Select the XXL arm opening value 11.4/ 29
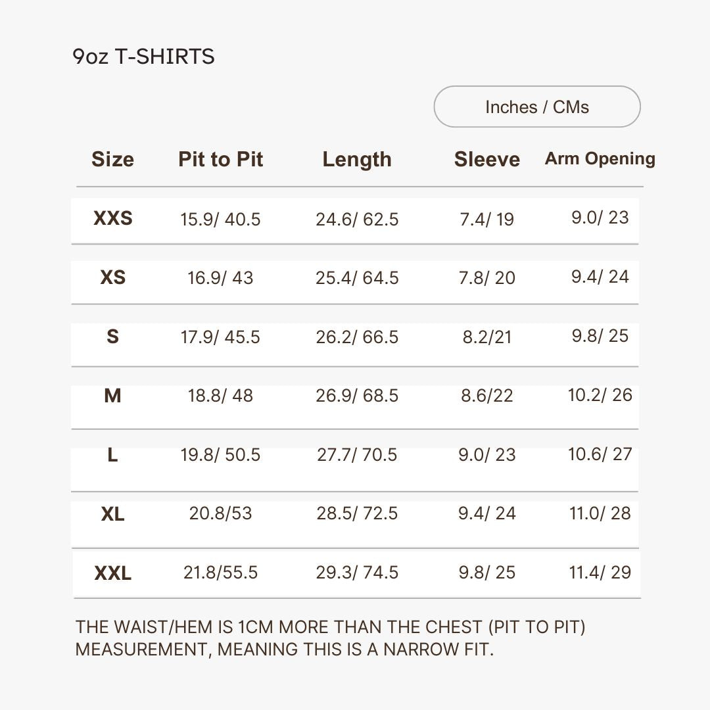Image resolution: width=710 pixels, height=710 pixels. [600, 572]
